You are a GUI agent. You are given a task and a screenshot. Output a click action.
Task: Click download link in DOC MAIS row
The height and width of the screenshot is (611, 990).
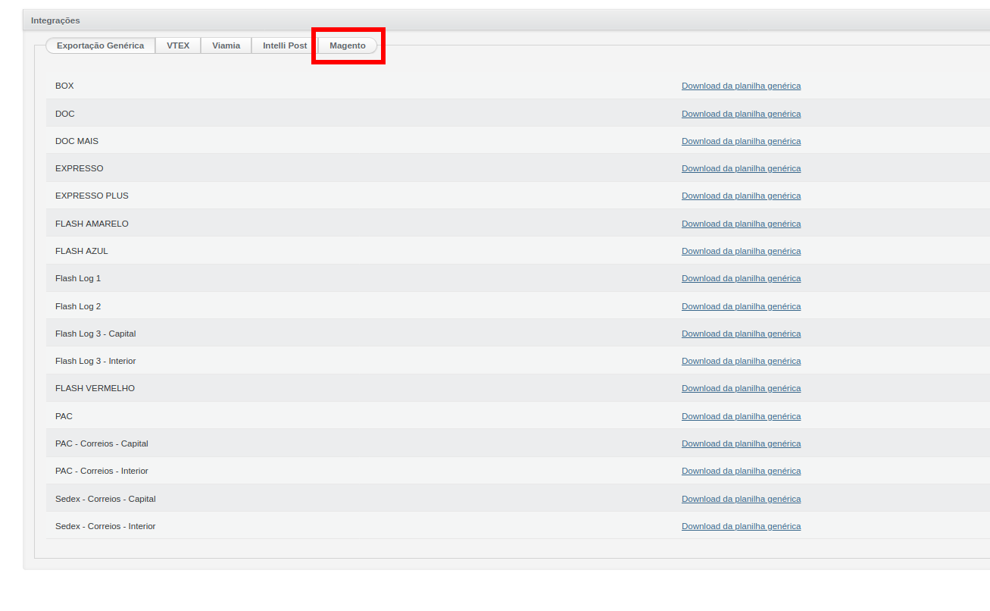pos(741,141)
